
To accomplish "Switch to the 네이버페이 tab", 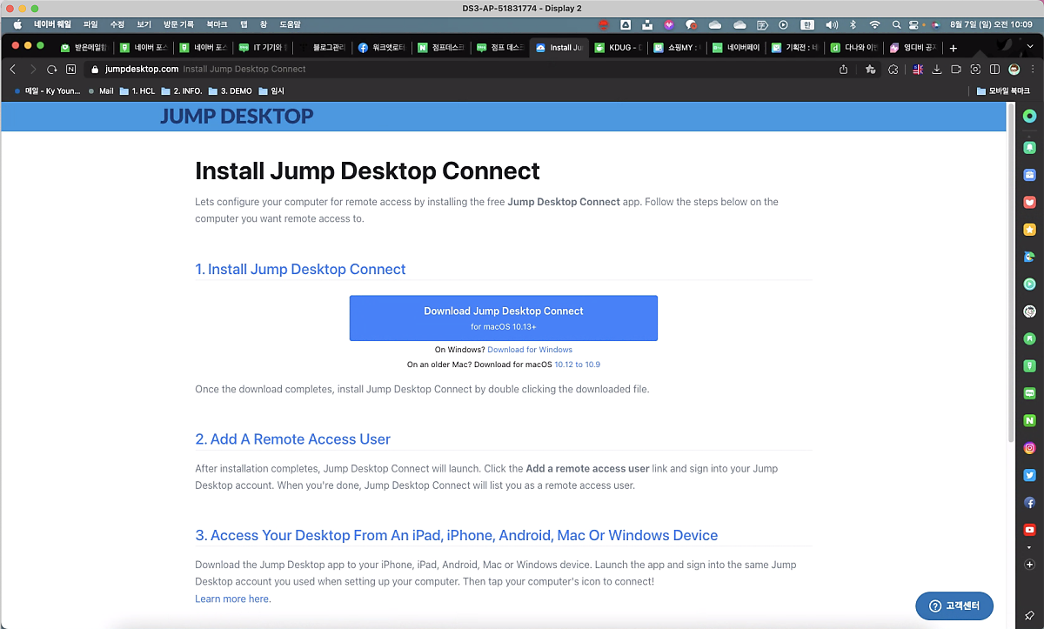I will coord(736,48).
